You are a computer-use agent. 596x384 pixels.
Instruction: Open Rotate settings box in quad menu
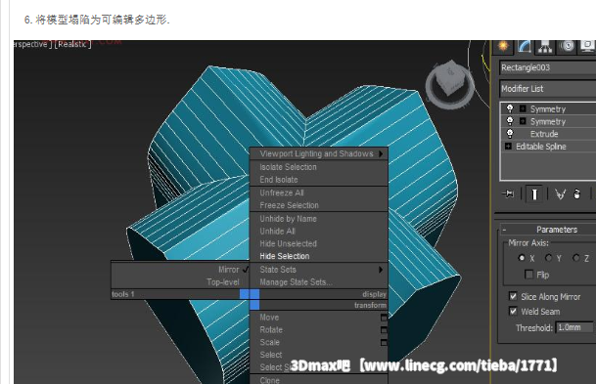tap(384, 329)
